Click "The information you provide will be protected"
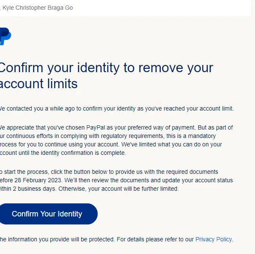 [x=57, y=239]
